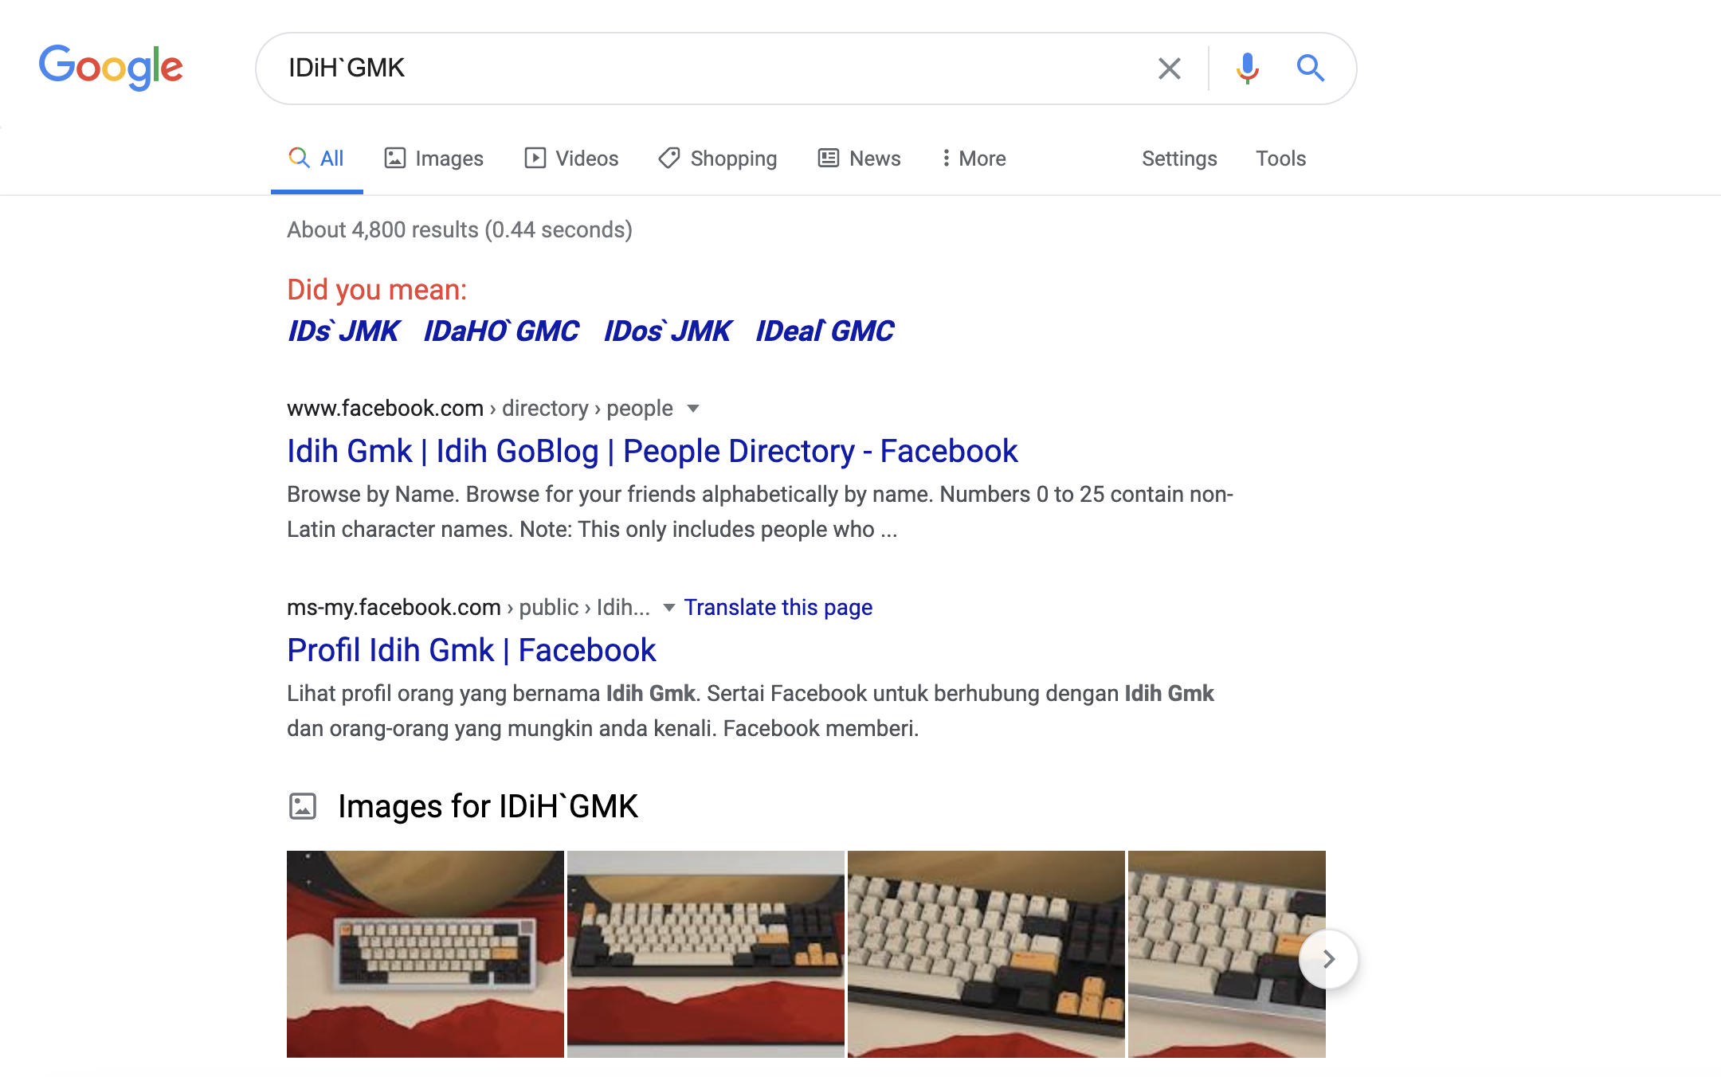Click the first keyboard image thumbnail
The width and height of the screenshot is (1721, 1077).
point(423,958)
